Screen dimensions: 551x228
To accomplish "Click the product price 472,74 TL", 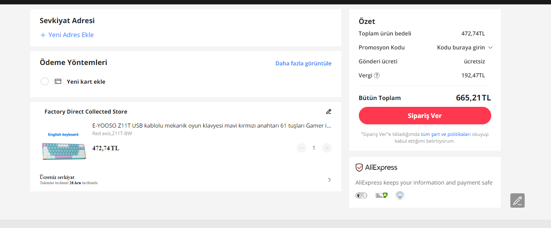I will [x=106, y=148].
